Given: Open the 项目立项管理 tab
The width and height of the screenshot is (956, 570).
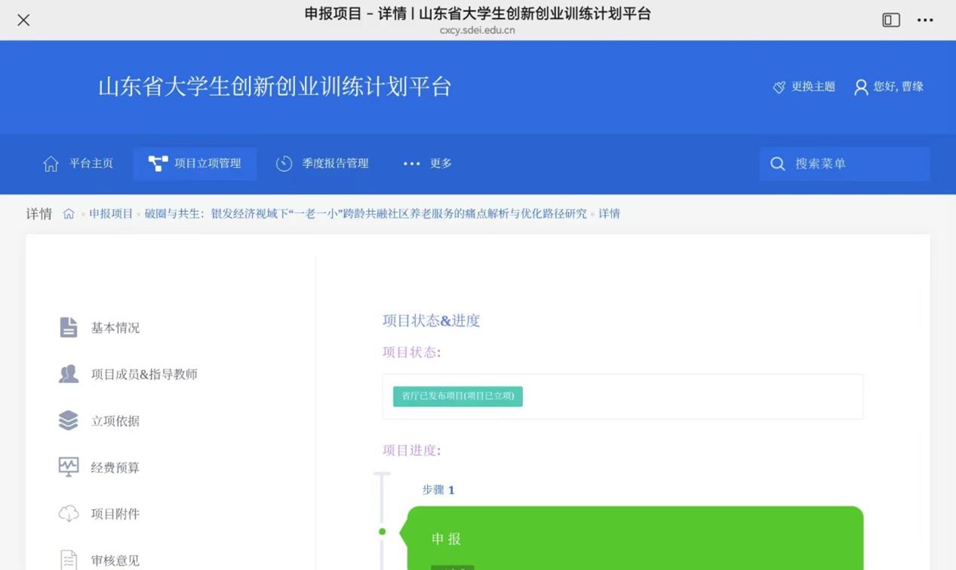Looking at the screenshot, I should (x=195, y=164).
